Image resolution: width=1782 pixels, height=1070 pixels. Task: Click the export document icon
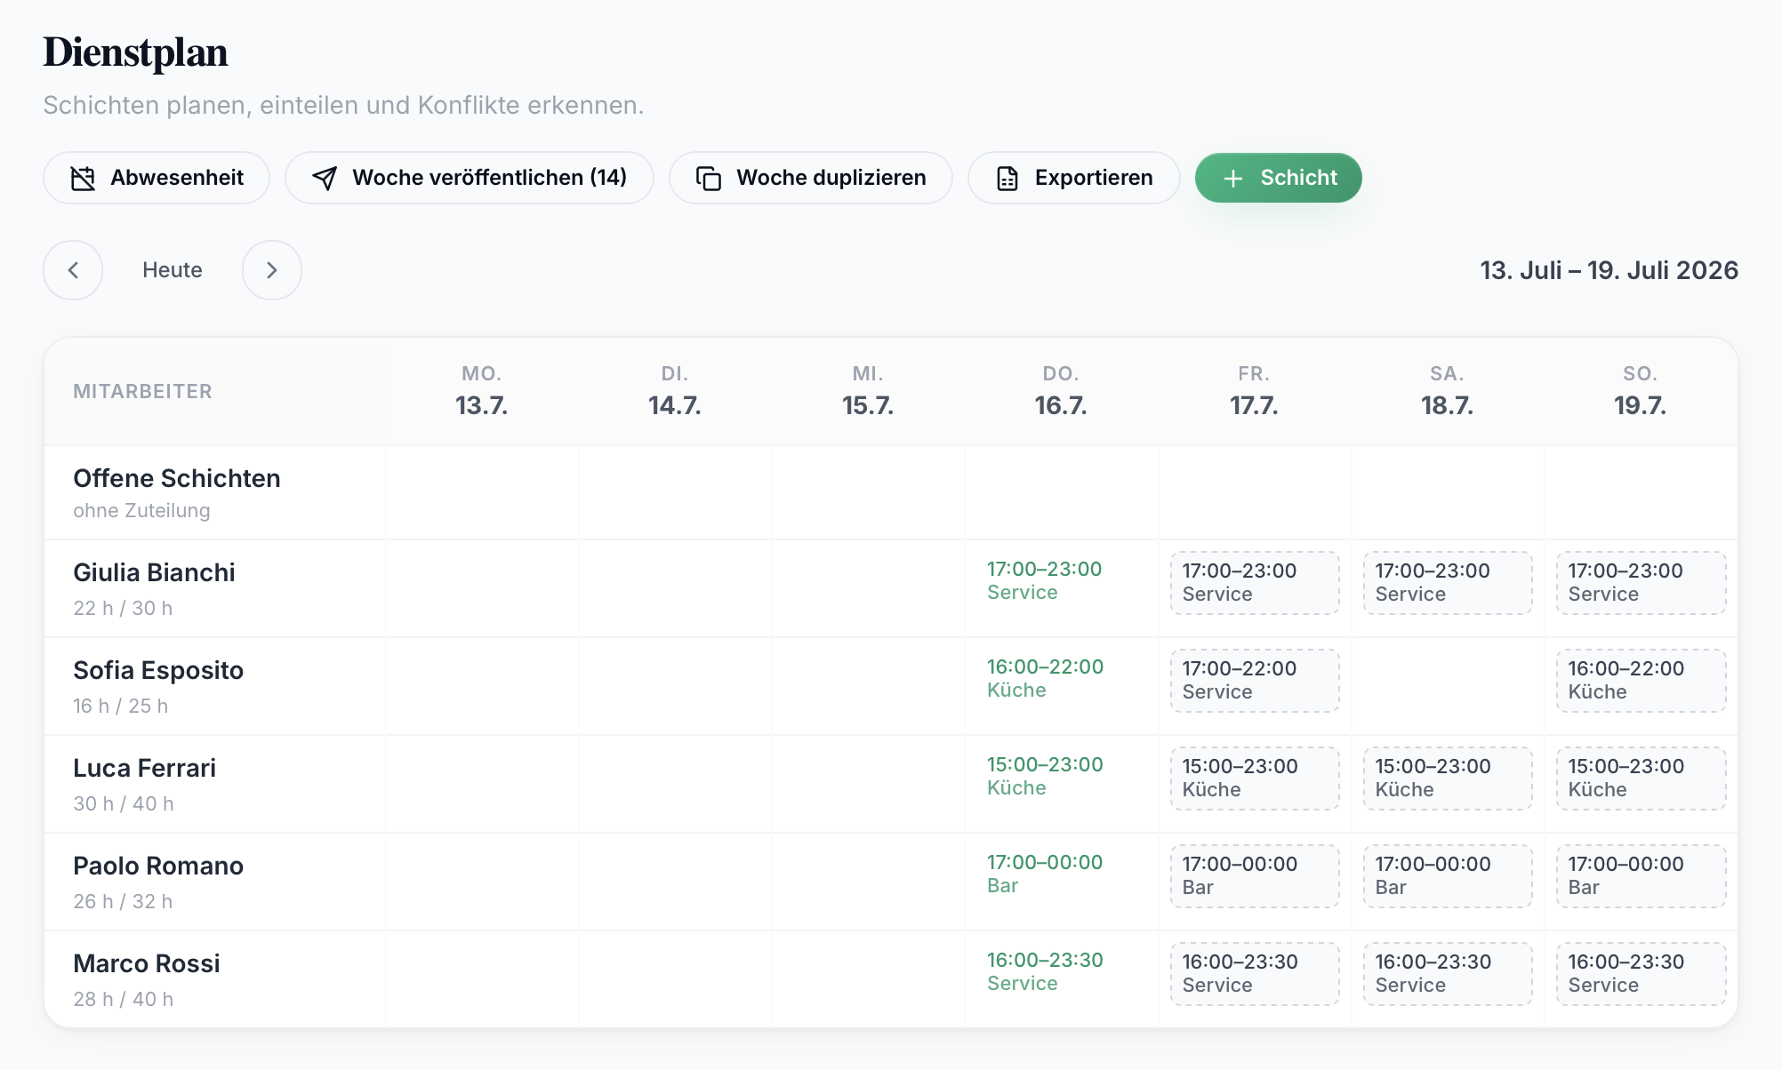(1007, 178)
